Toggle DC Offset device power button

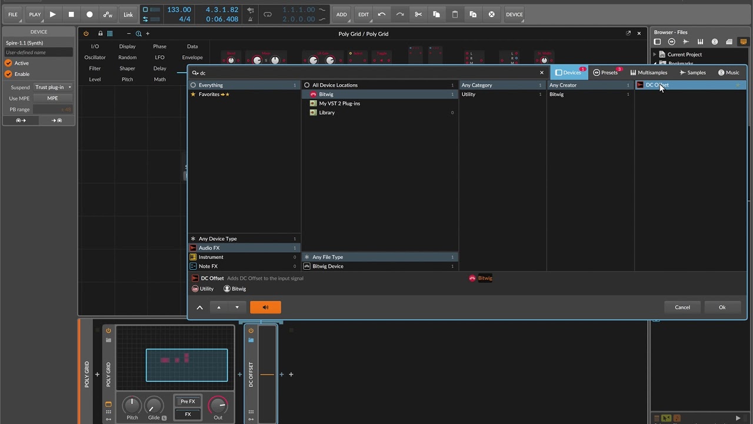(x=251, y=330)
